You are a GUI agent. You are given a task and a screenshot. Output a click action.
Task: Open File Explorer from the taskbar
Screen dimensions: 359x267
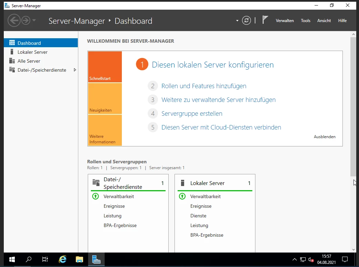[80, 259]
